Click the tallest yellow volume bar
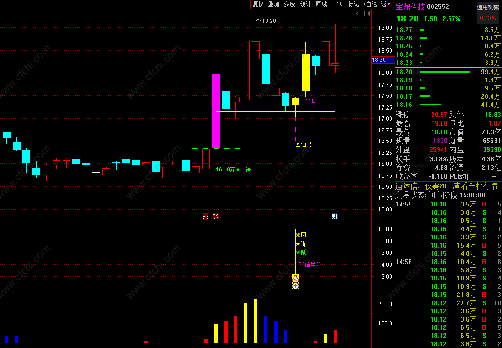This screenshot has width=502, height=348. [256, 321]
